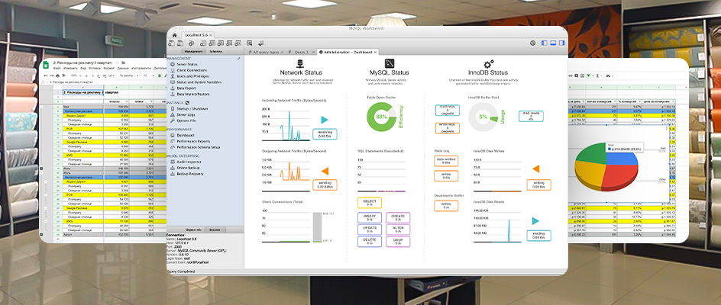The height and width of the screenshot is (305, 721).
Task: Click the InnoDB Buffer Pool usage gauge
Action: pyautogui.click(x=483, y=117)
